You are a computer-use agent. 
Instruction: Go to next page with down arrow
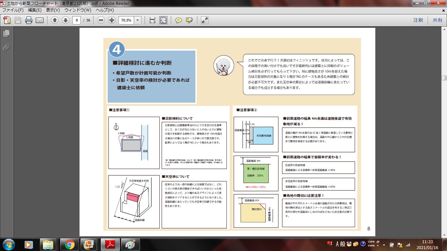(66, 20)
